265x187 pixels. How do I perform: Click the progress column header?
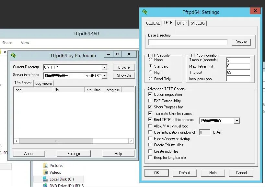[113, 90]
